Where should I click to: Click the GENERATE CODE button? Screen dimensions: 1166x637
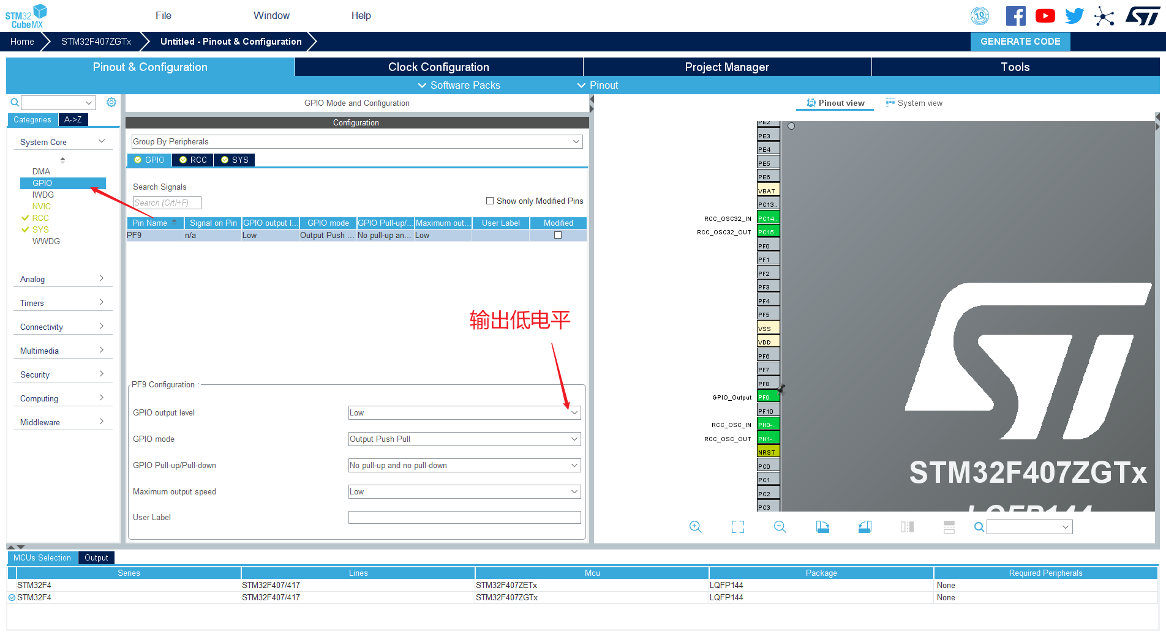[x=1020, y=42]
